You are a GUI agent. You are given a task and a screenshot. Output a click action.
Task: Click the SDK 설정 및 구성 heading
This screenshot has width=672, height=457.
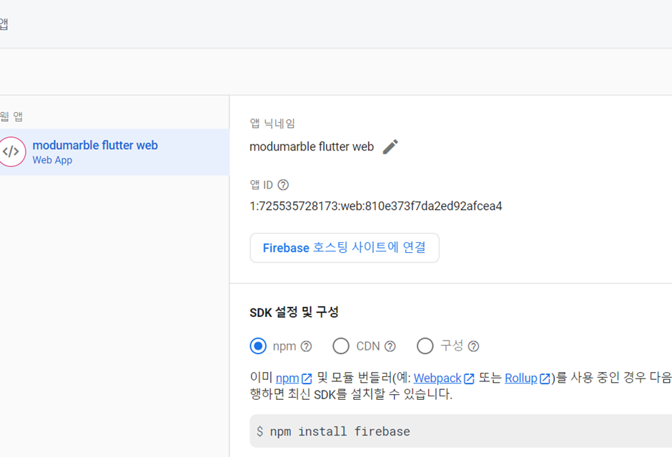294,312
